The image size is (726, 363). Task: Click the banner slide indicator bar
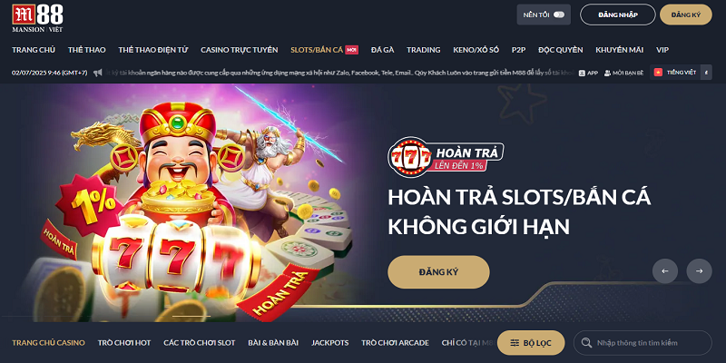click(191, 316)
